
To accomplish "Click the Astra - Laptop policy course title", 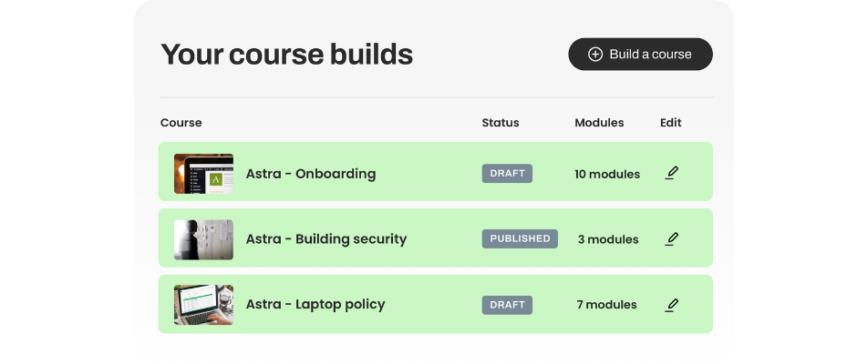I will 315,304.
